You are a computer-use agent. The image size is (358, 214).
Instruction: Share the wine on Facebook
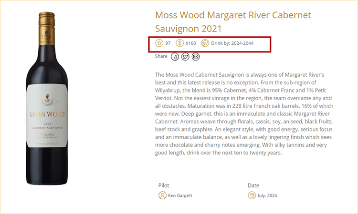[175, 57]
